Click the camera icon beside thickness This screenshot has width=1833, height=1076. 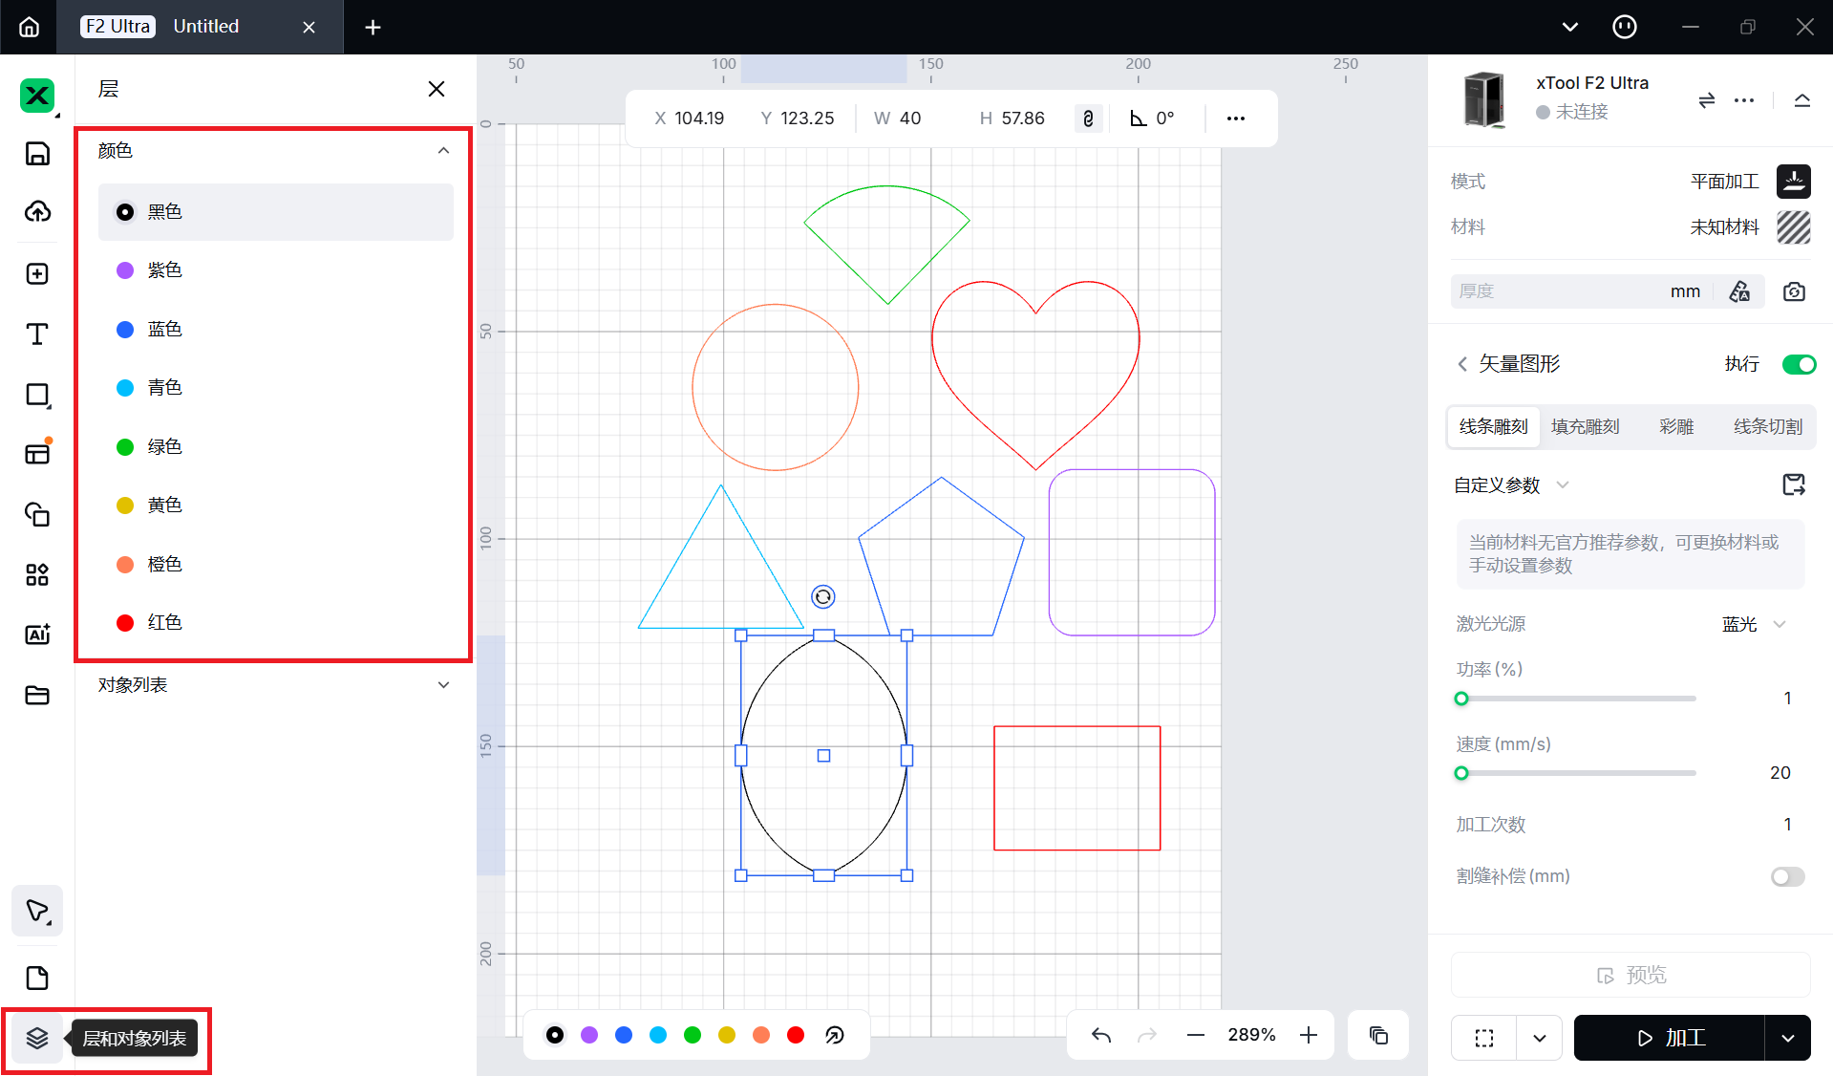point(1794,291)
